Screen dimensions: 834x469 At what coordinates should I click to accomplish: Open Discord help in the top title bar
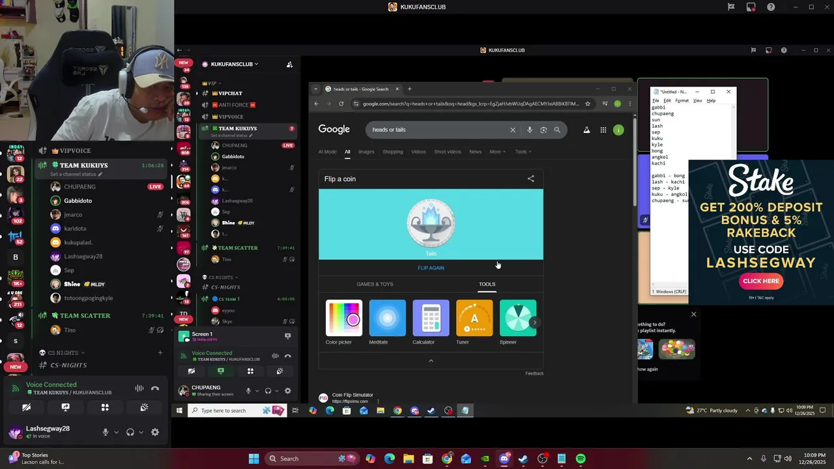coord(771,7)
